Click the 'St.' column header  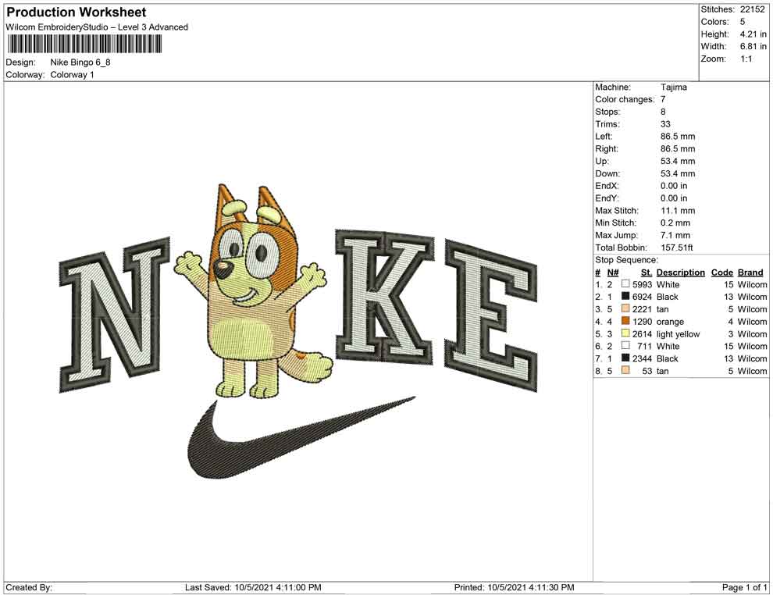(647, 272)
